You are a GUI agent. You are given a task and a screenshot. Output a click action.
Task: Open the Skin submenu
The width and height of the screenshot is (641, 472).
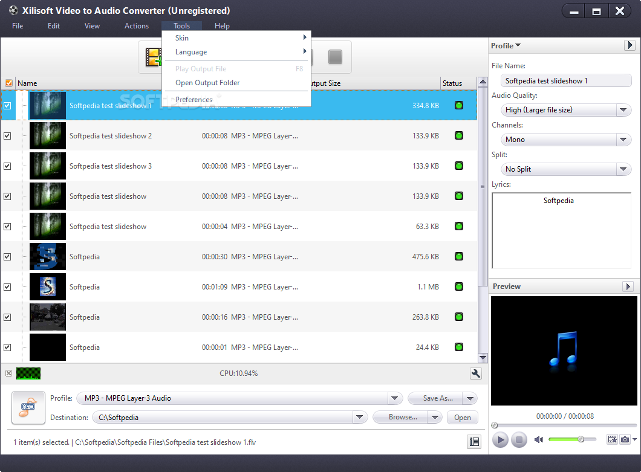236,38
